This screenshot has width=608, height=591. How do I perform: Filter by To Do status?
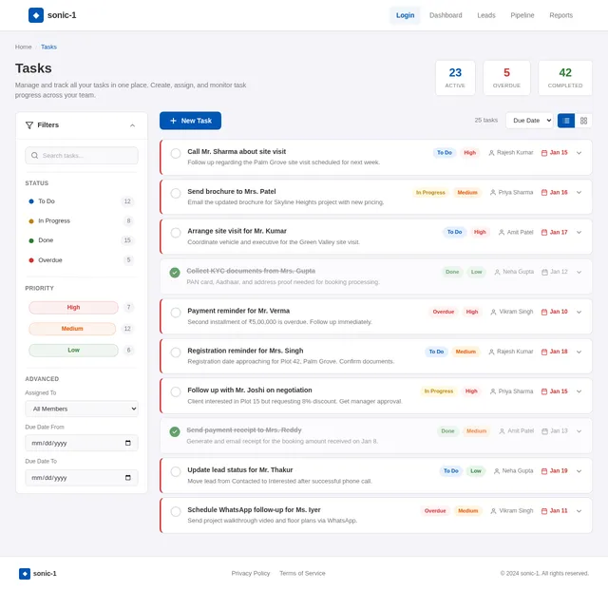coord(80,201)
